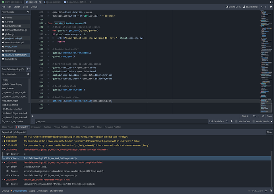Open CardManager.gd script
Image resolution: width=274 pixels, height=194 pixels.
click(15, 26)
